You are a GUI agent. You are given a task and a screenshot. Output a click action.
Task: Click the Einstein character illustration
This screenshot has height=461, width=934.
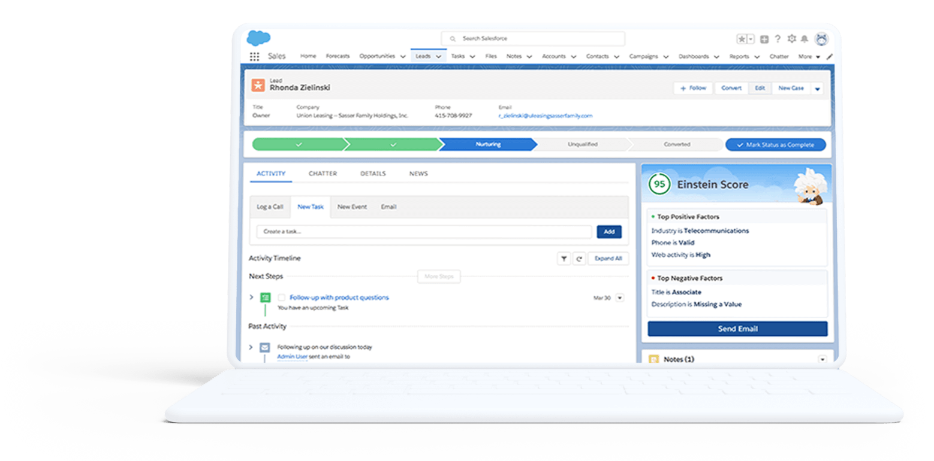pyautogui.click(x=809, y=187)
